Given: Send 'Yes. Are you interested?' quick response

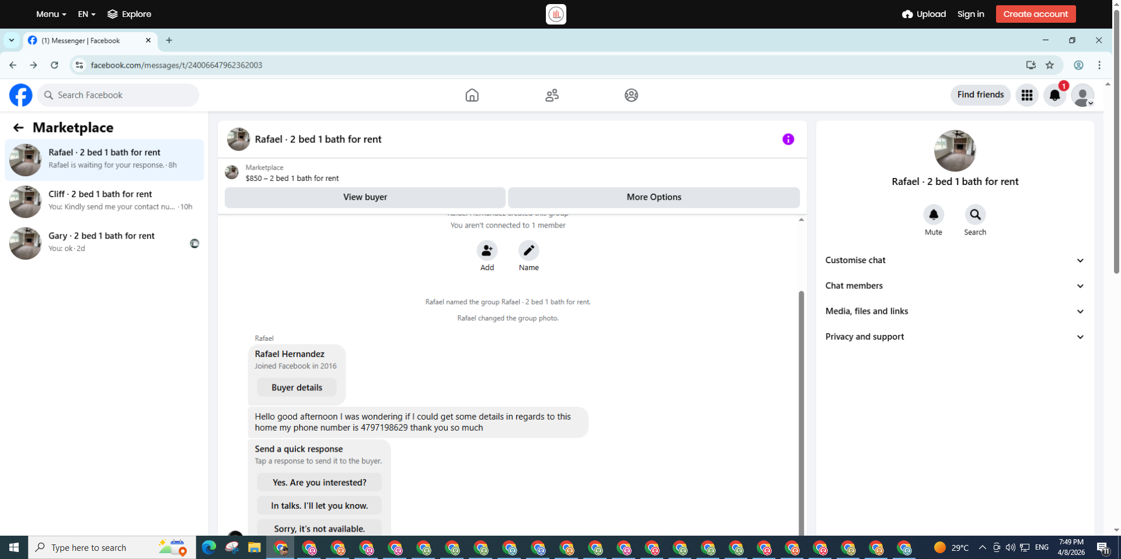Looking at the screenshot, I should 319,483.
